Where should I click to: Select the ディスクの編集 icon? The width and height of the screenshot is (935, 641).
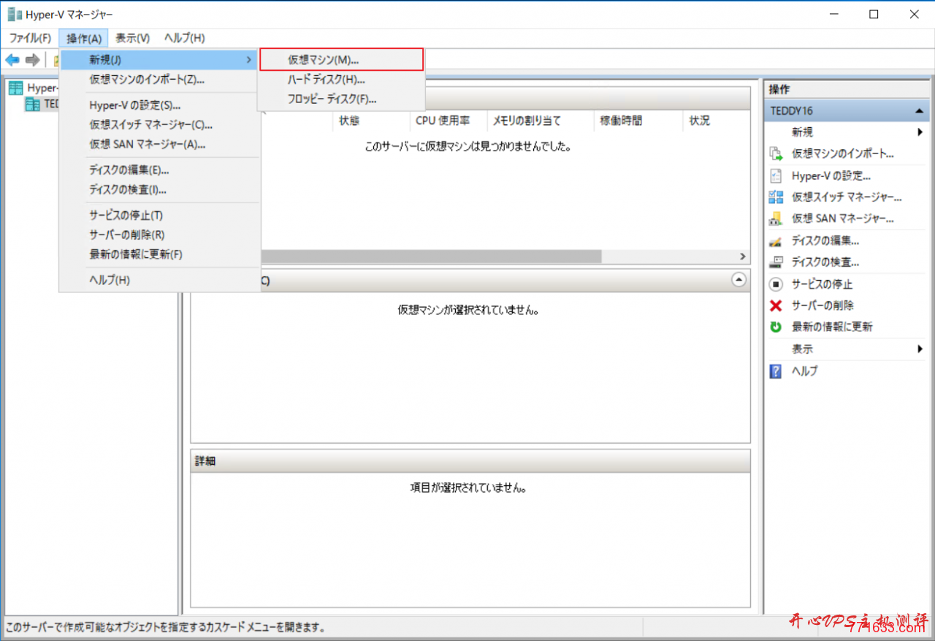tap(776, 240)
